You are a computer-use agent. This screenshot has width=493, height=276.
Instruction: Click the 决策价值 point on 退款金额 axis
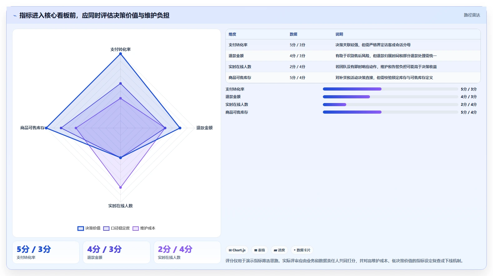(180, 128)
